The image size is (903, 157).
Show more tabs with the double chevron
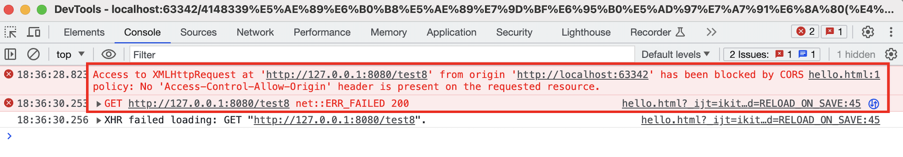[711, 32]
